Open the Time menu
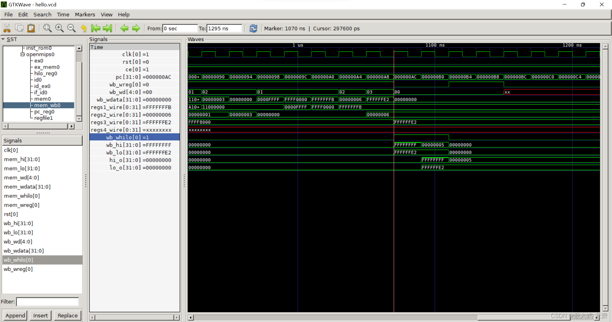This screenshot has height=322, width=612. (63, 15)
